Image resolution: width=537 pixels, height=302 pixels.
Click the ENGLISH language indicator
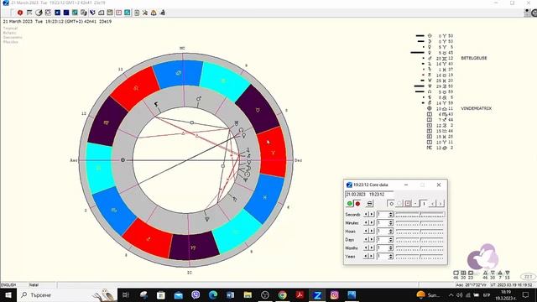point(8,285)
